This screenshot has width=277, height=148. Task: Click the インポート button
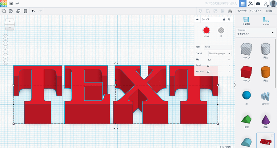pyautogui.click(x=242, y=11)
